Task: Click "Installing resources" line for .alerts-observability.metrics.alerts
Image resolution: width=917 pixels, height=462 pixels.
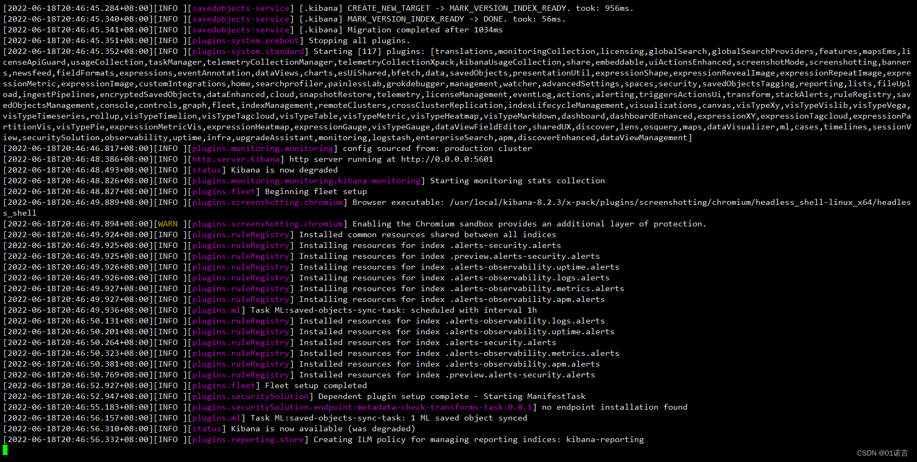Action: click(462, 288)
